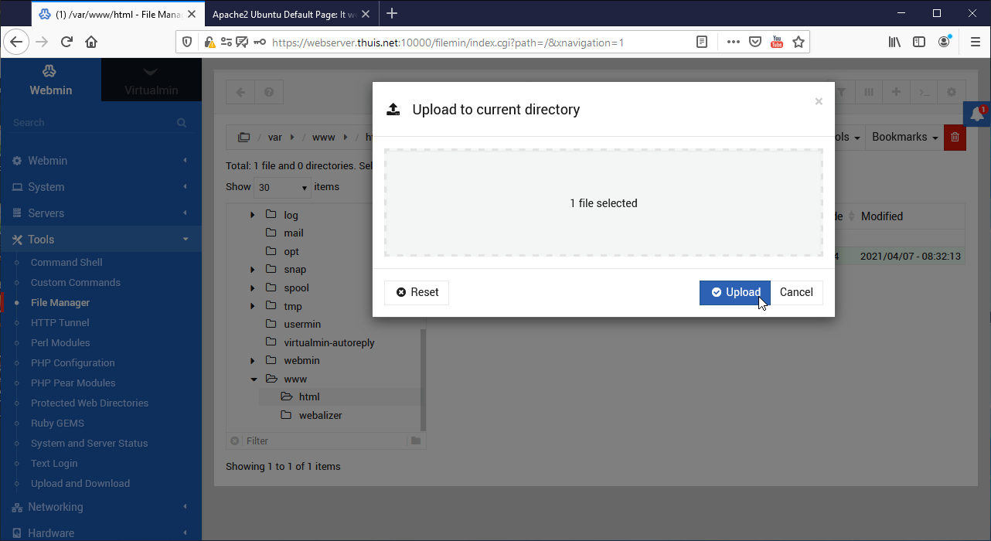Screen dimensions: 991x541
Task: Close the upload dialog with the X icon
Action: coord(819,101)
